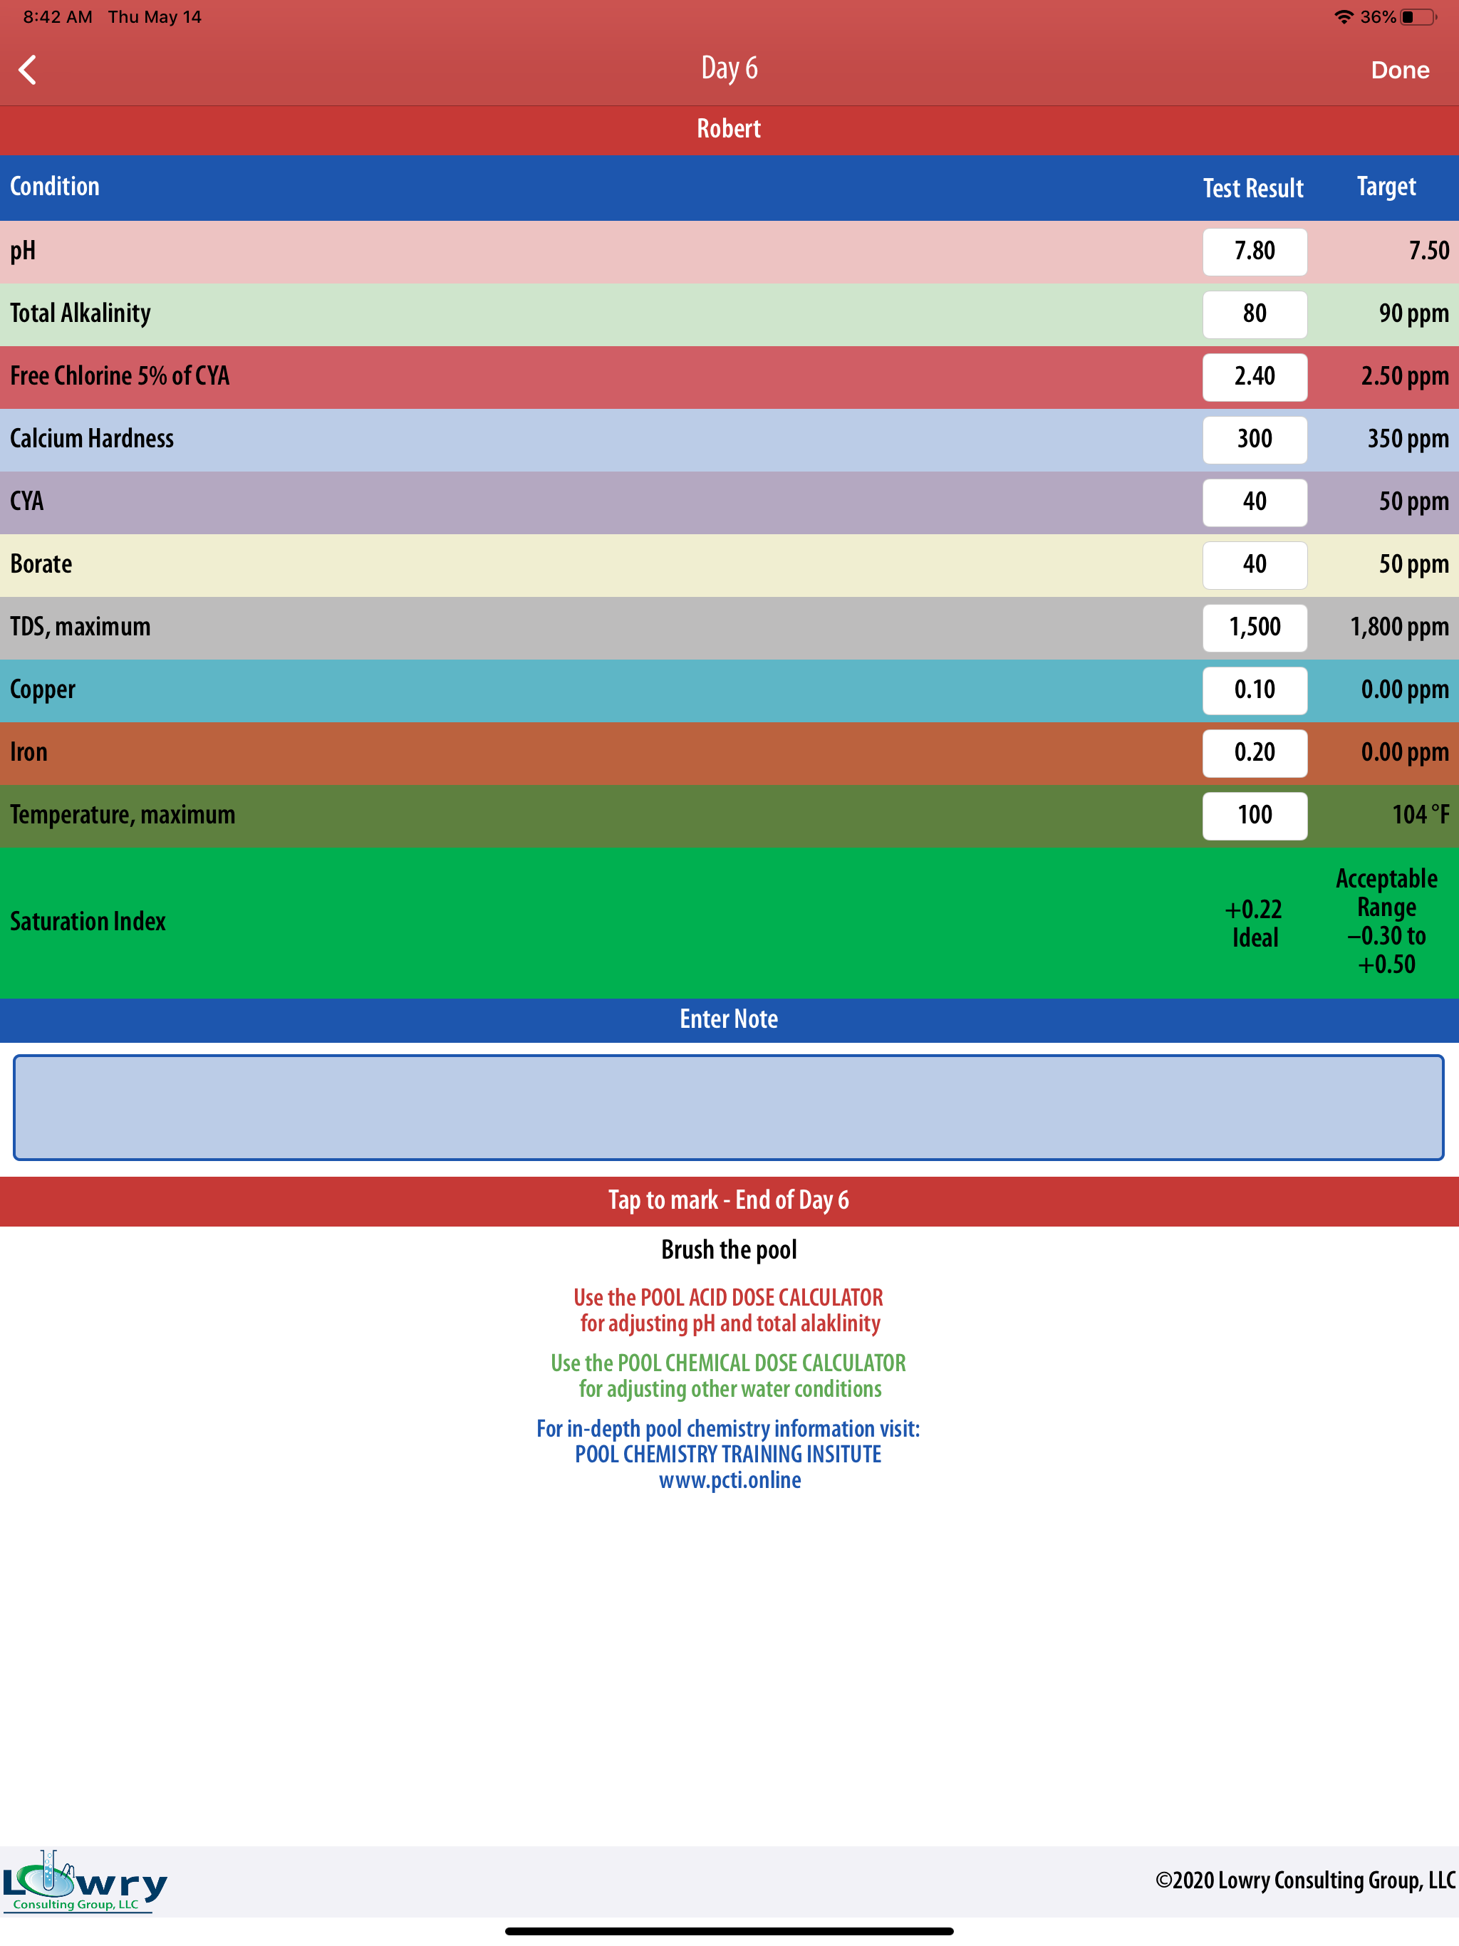Edit the CYA test result 40

(x=1255, y=501)
